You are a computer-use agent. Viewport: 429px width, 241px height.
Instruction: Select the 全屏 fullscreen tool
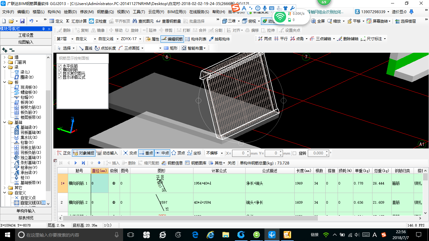pyautogui.click(x=318, y=21)
